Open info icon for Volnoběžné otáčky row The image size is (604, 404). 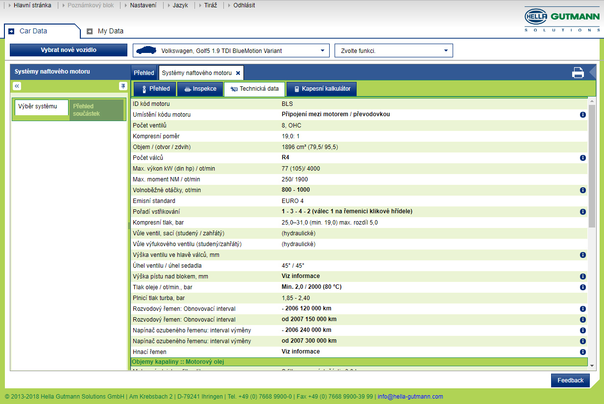pos(583,190)
